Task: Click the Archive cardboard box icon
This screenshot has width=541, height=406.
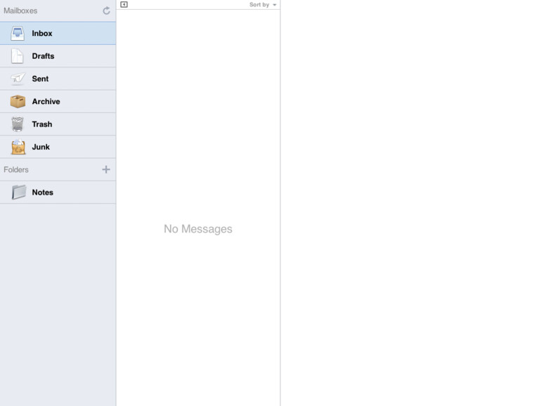Action: click(x=18, y=101)
